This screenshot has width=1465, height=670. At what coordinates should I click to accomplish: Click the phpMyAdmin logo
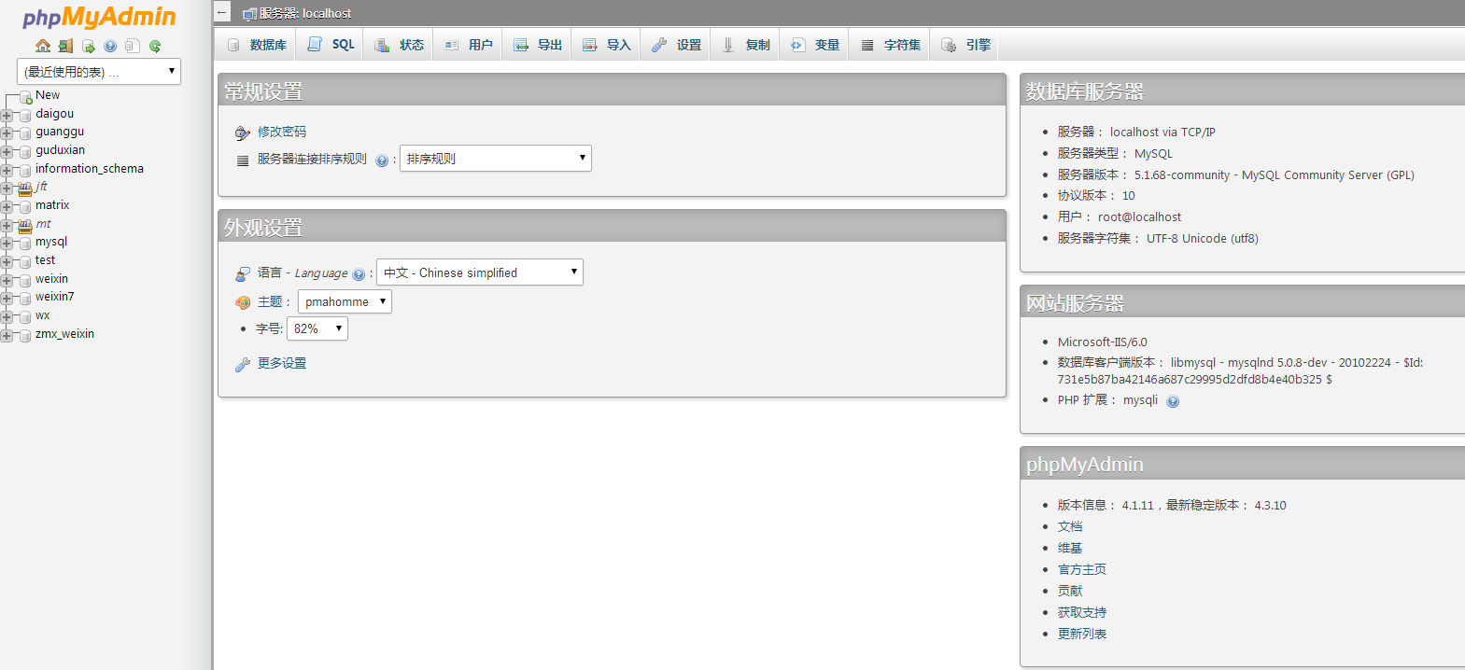click(99, 17)
